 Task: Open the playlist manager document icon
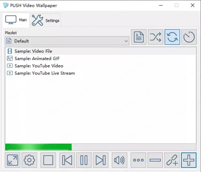(x=139, y=37)
